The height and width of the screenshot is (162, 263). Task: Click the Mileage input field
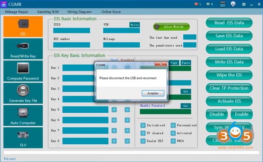(121, 45)
